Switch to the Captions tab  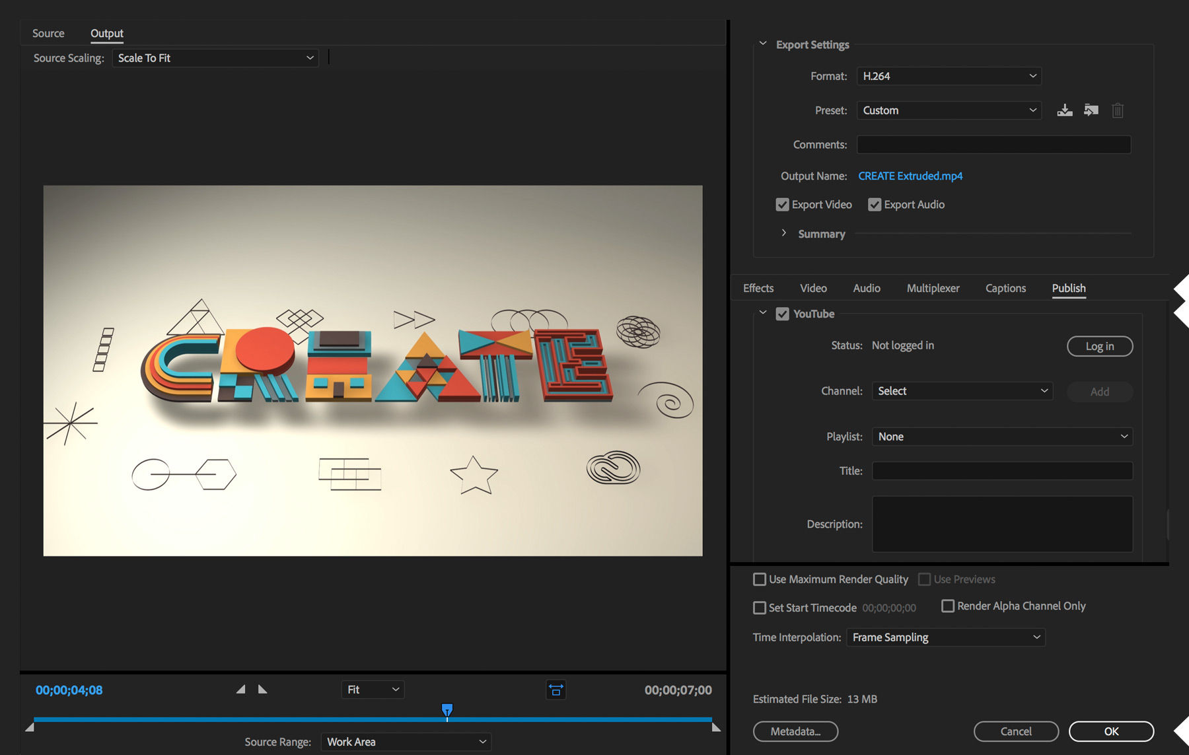tap(1005, 288)
